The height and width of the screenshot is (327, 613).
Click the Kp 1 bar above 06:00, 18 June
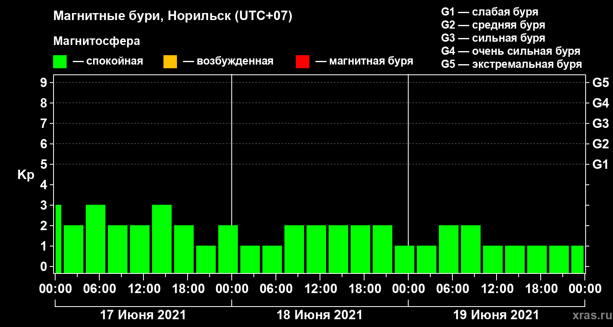(x=272, y=259)
